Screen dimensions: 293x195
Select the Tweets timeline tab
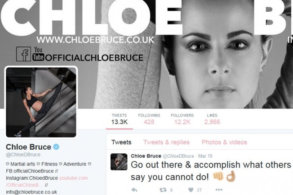pos(121,142)
